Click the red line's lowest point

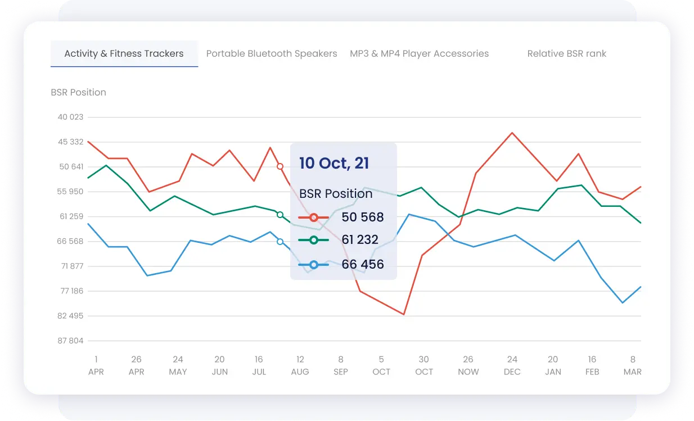[x=404, y=314]
